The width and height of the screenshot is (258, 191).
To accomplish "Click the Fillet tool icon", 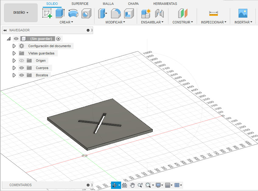I will tap(116, 13).
